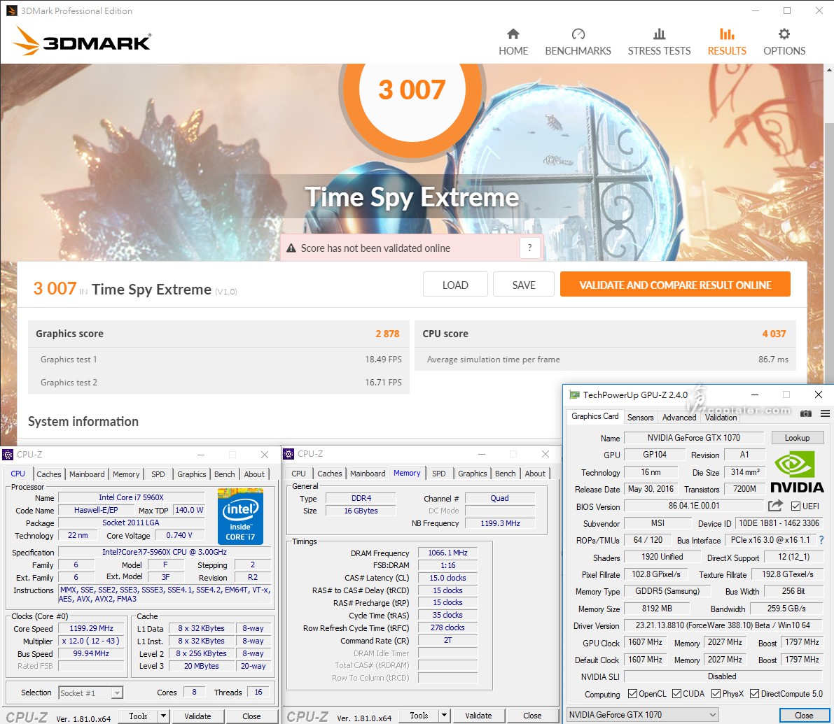Click the System information heading
Screen dimensions: 834x724
[83, 421]
